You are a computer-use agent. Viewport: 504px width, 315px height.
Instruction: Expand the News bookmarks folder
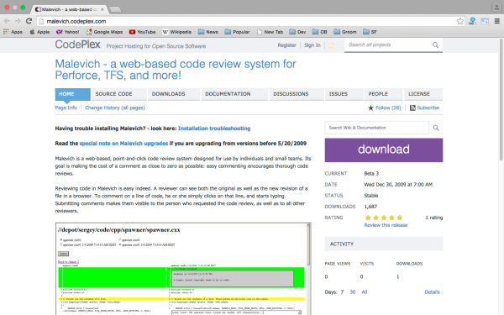(x=208, y=32)
